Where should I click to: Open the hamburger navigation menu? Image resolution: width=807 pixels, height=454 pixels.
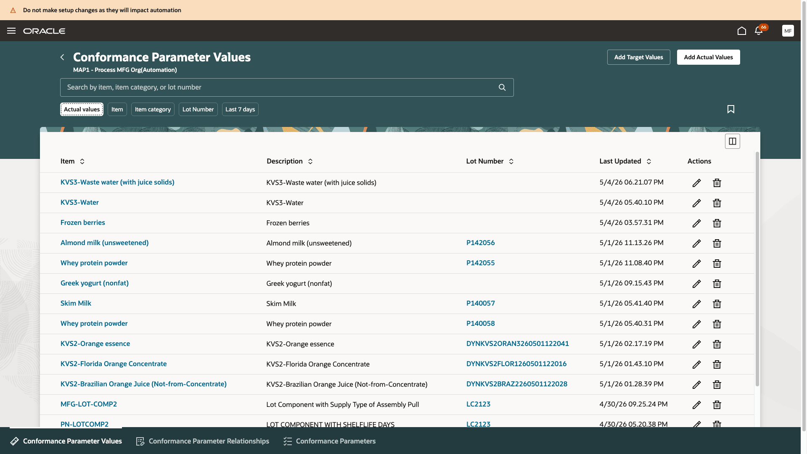click(11, 31)
